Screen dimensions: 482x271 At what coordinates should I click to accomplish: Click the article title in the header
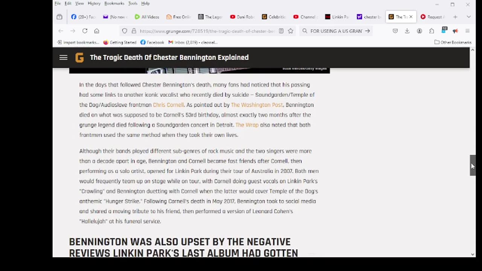(x=169, y=58)
